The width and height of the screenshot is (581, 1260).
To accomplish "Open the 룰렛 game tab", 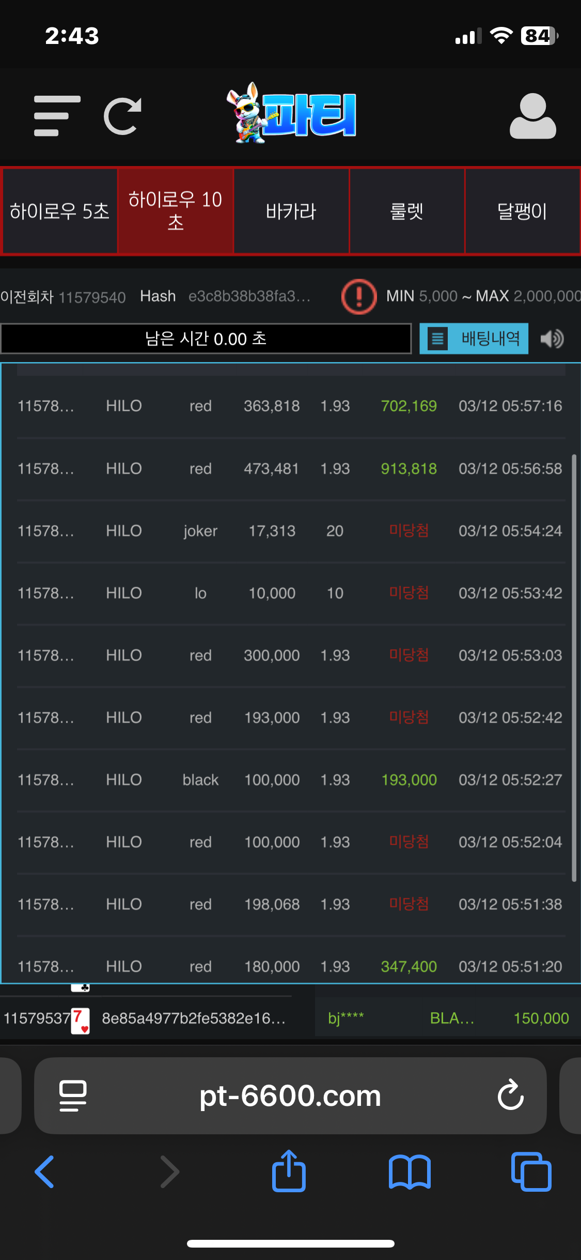I will (x=407, y=211).
